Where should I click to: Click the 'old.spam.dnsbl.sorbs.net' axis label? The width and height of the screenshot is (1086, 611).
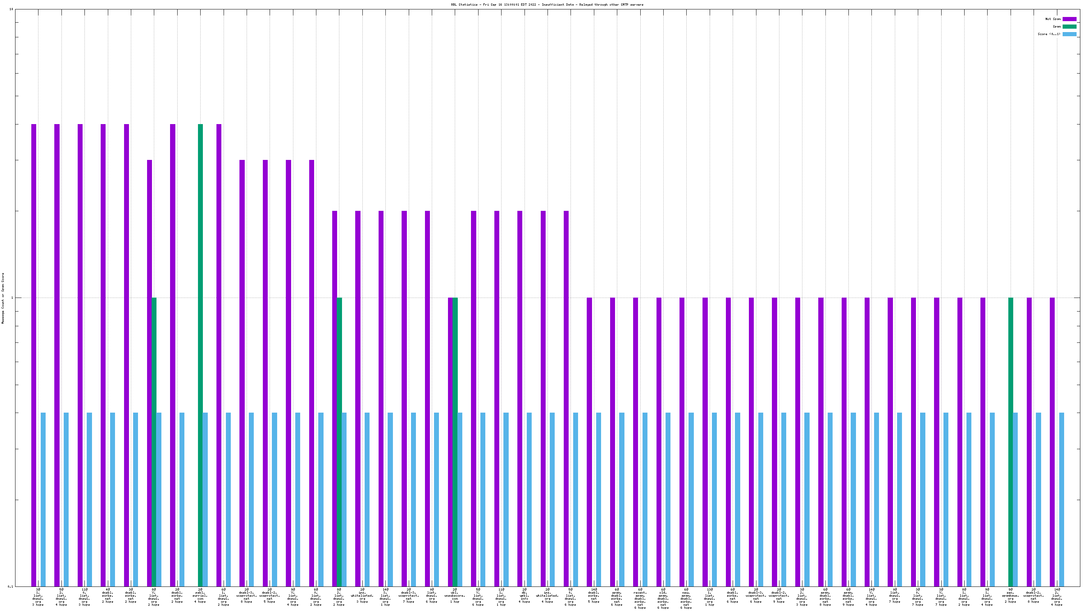[x=663, y=598]
